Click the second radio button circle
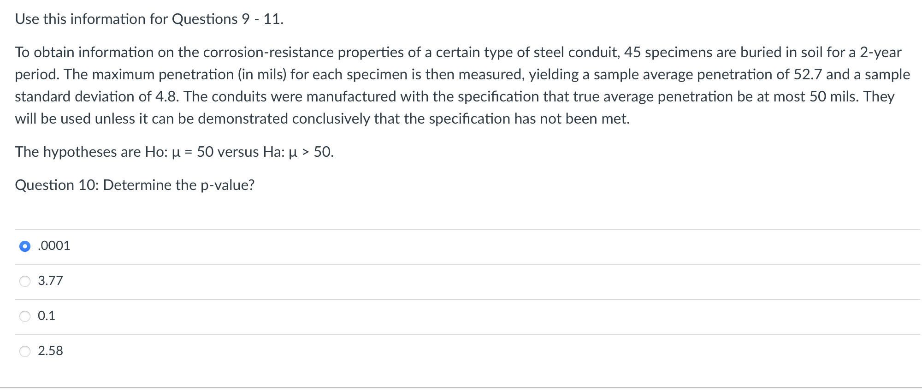Image resolution: width=922 pixels, height=392 pixels. point(26,281)
